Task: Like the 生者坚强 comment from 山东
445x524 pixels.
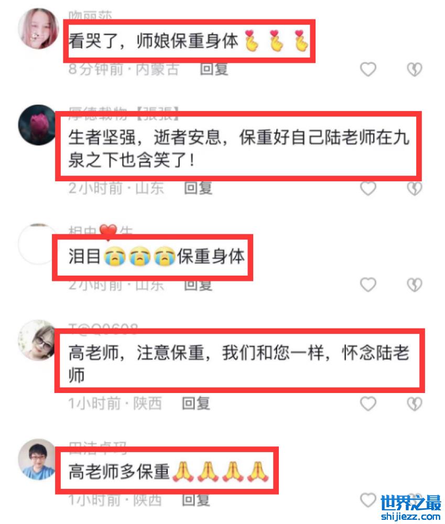Action: pos(368,188)
